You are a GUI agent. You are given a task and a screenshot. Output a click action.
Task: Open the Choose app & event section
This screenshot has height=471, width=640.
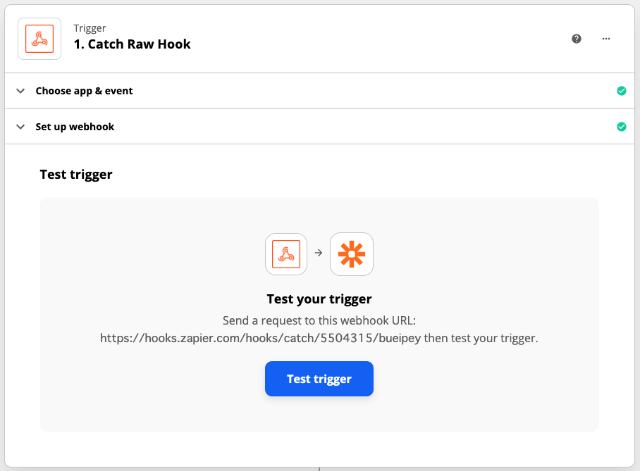[x=85, y=91]
